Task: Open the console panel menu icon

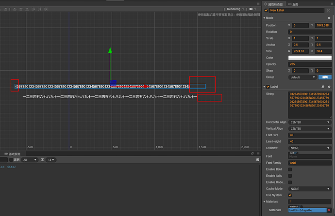Action: [x=258, y=154]
